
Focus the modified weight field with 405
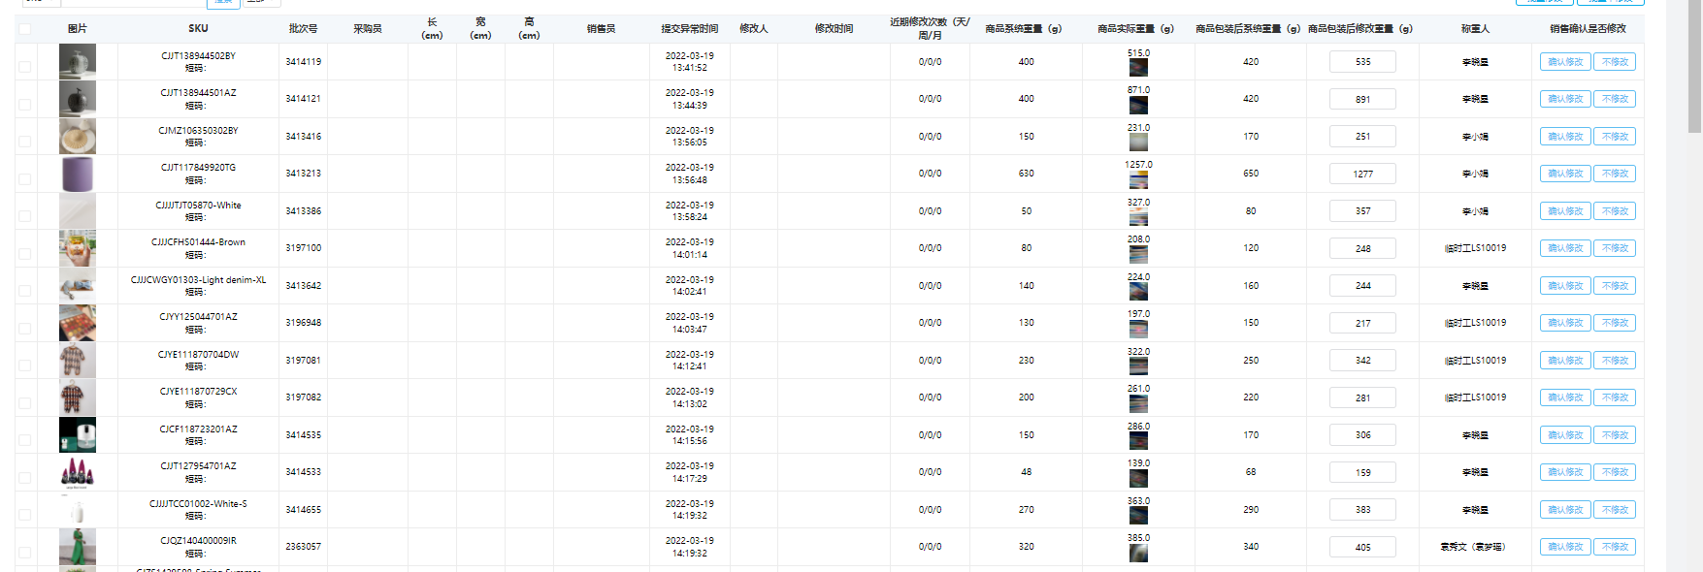pyautogui.click(x=1362, y=547)
